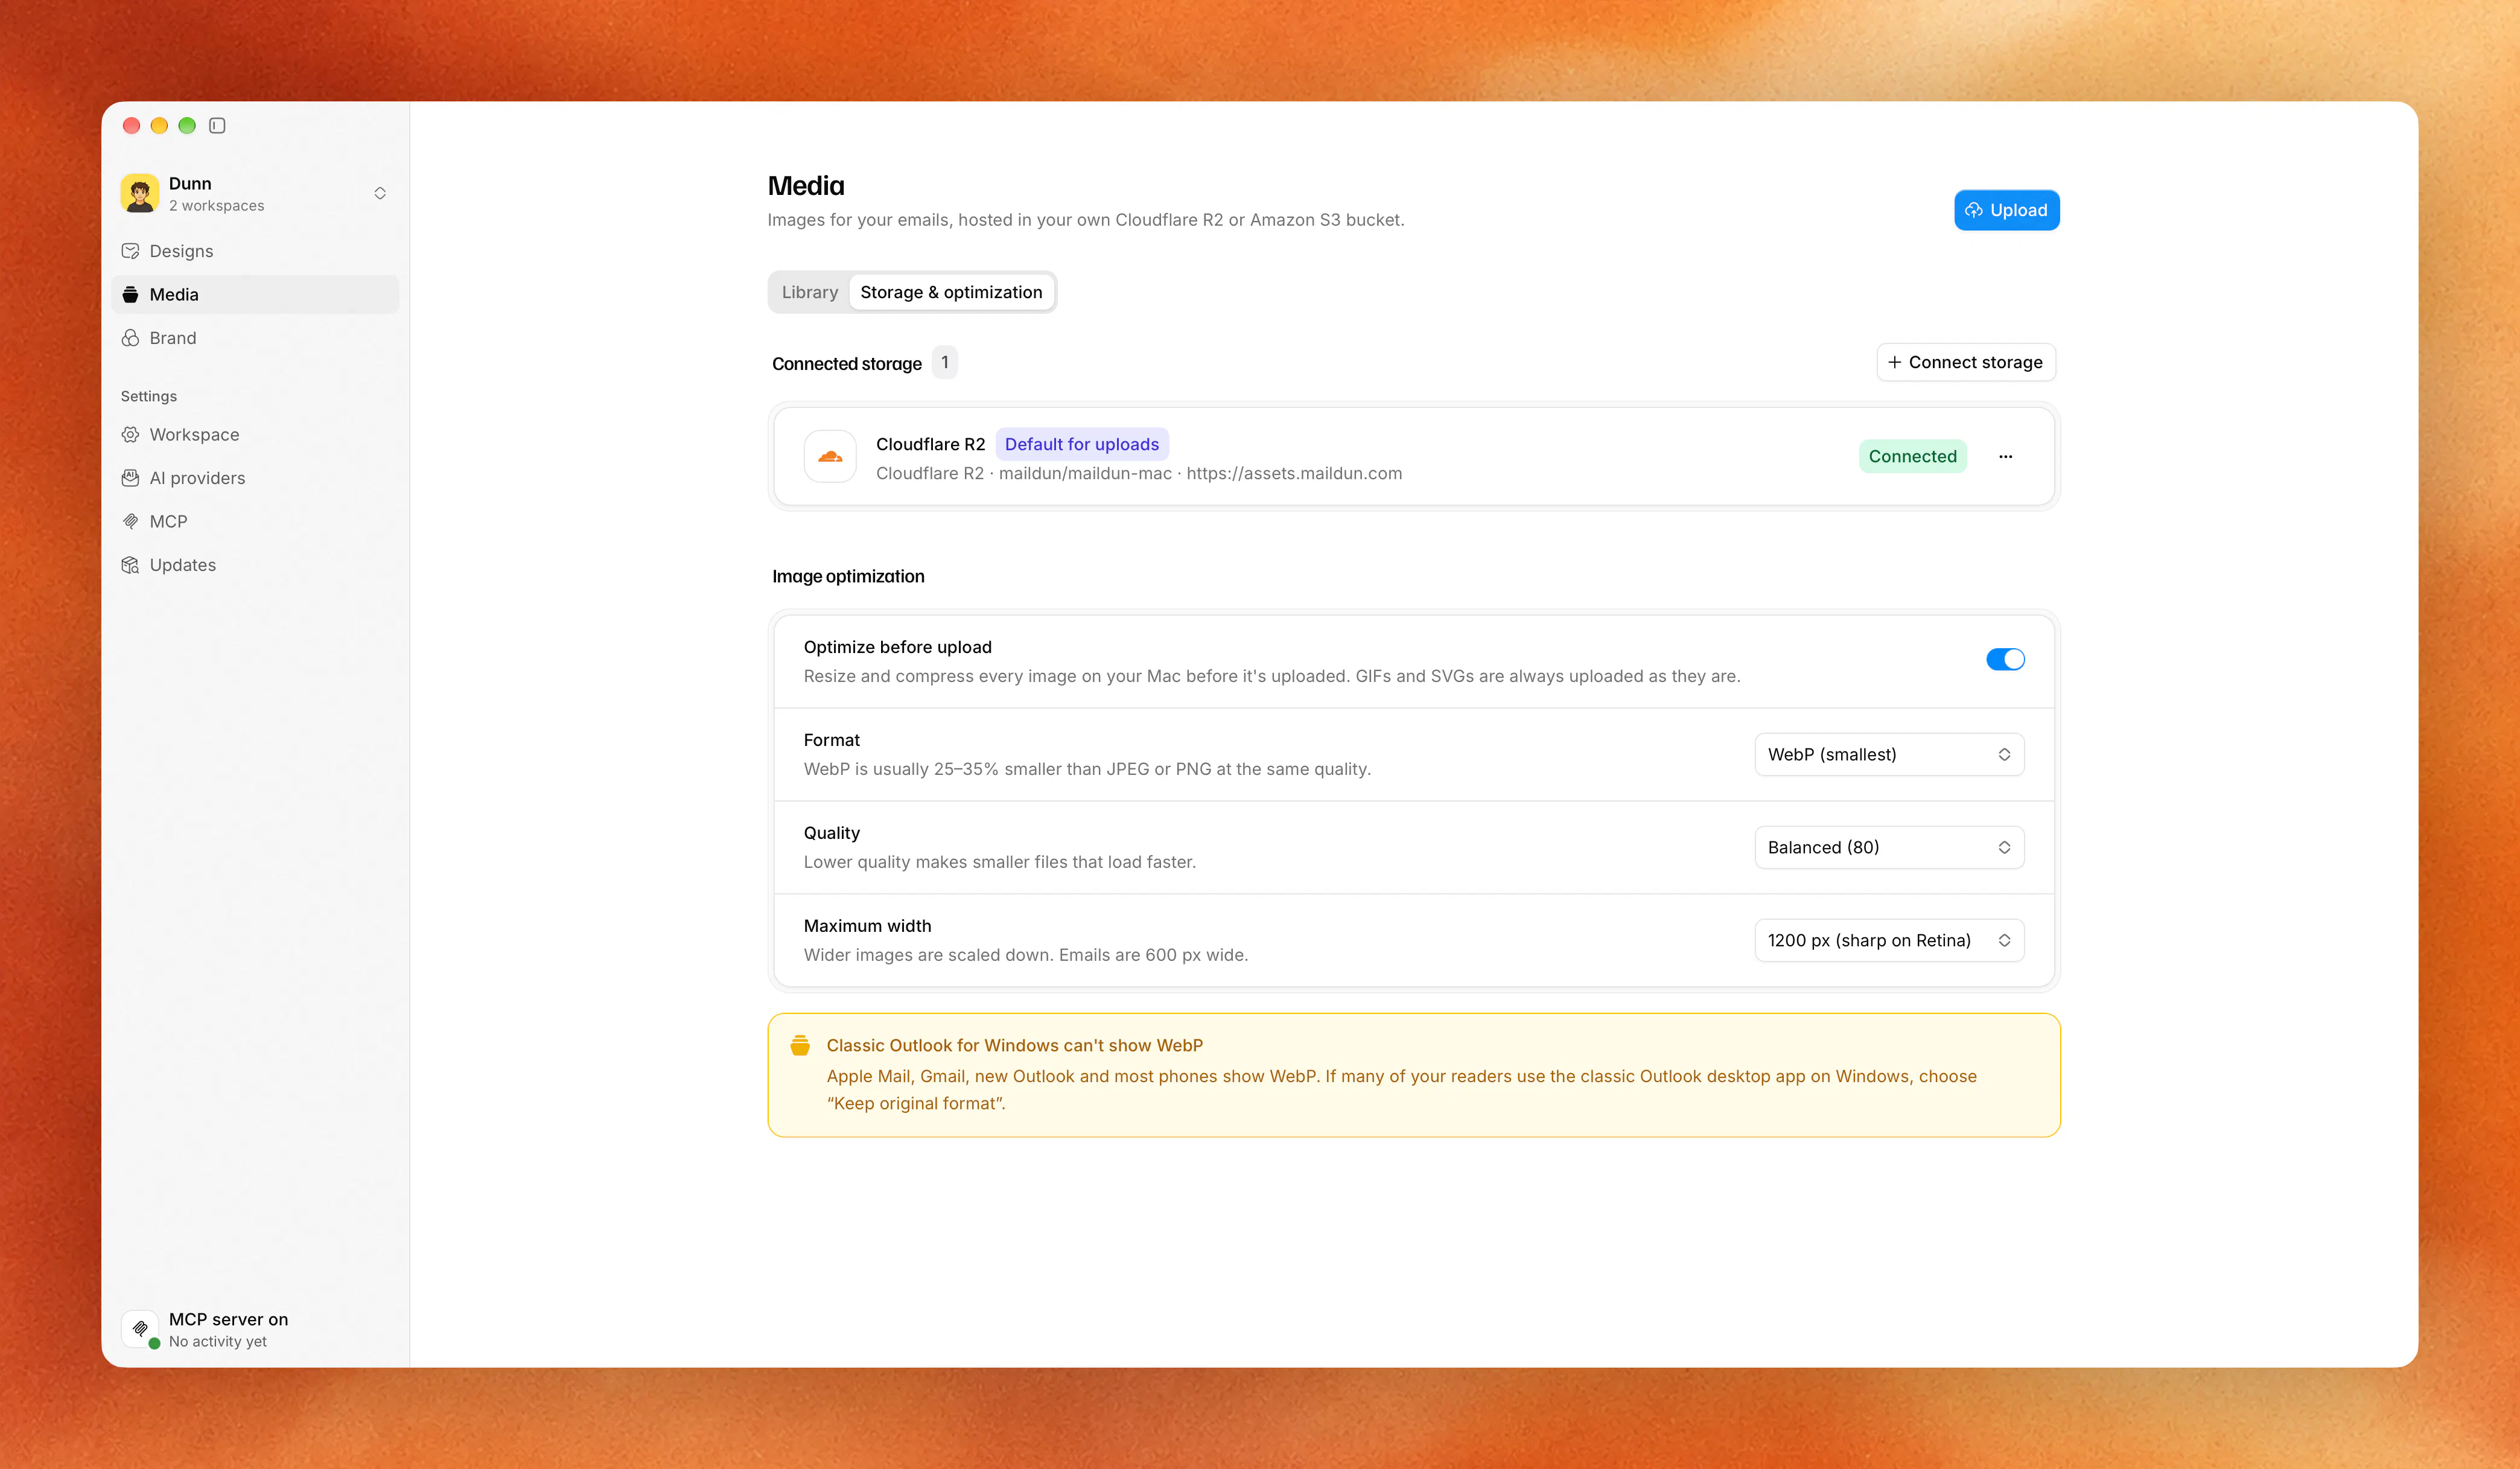Click the Cloudflare R2 storage name
This screenshot has height=1469, width=2520.
(930, 444)
